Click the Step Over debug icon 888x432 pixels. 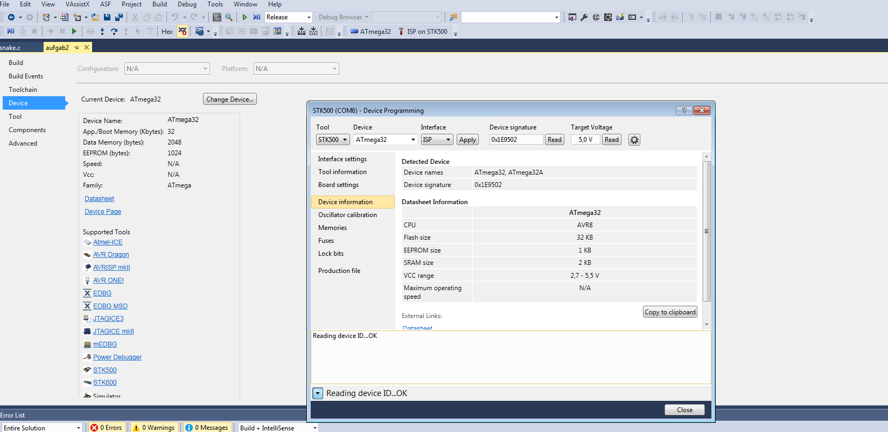pyautogui.click(x=114, y=31)
